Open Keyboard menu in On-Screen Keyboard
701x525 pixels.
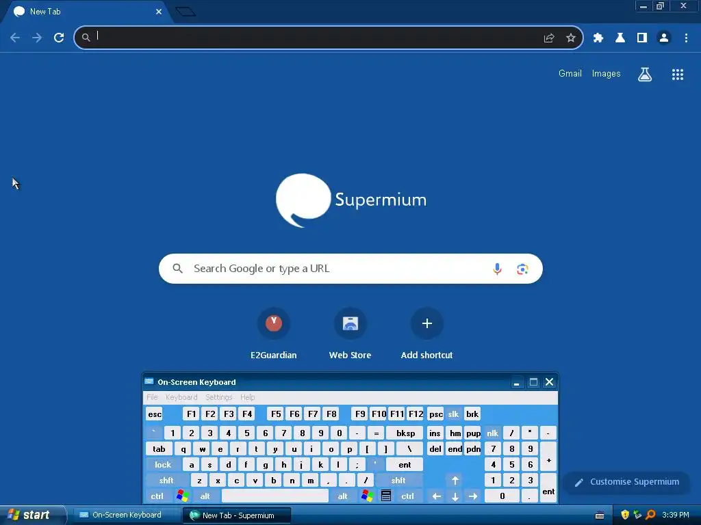coord(181,397)
